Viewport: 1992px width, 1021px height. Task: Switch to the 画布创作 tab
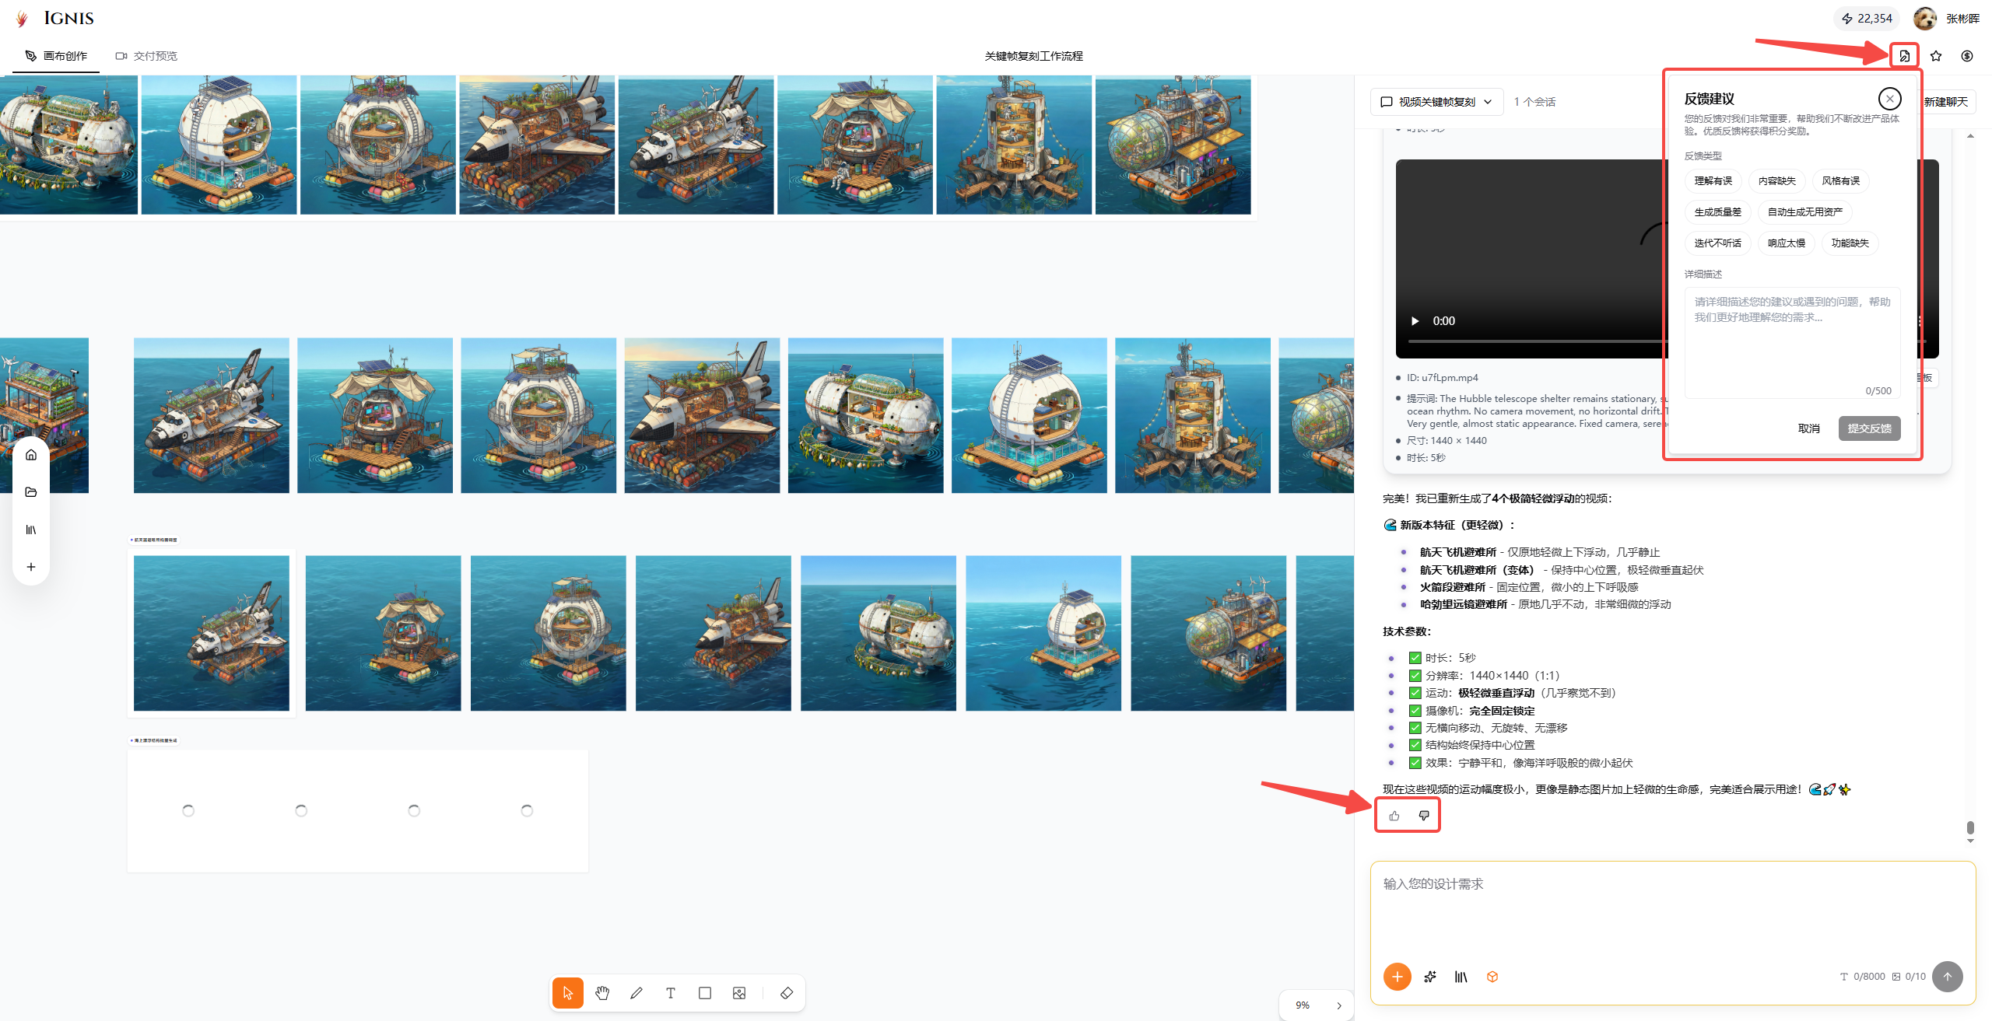pyautogui.click(x=56, y=56)
